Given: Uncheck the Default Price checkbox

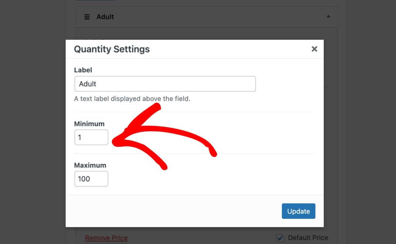Looking at the screenshot, I should coord(280,238).
